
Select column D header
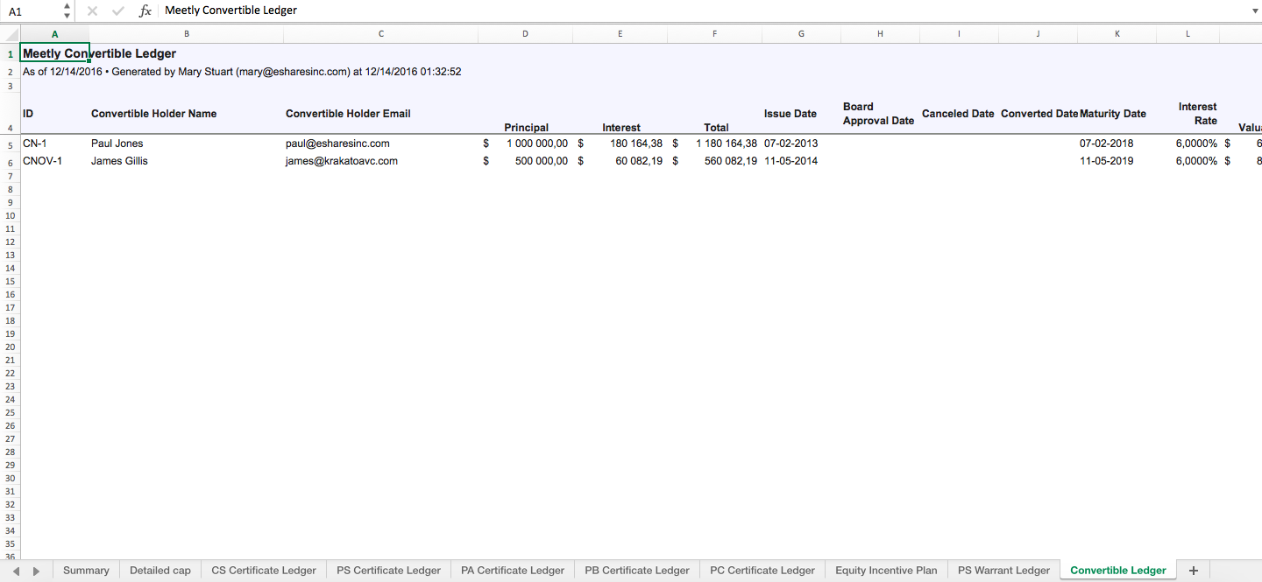click(x=525, y=34)
